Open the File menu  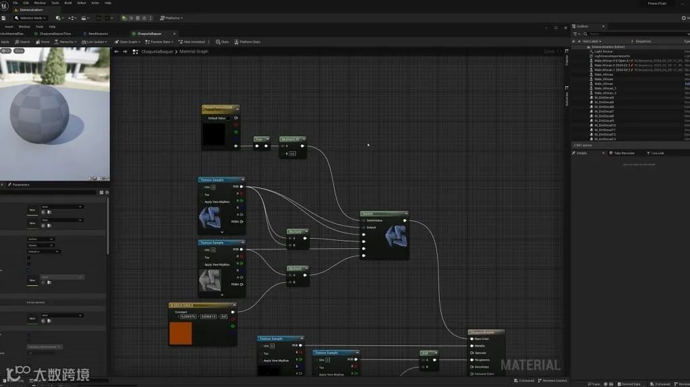[x=16, y=3]
